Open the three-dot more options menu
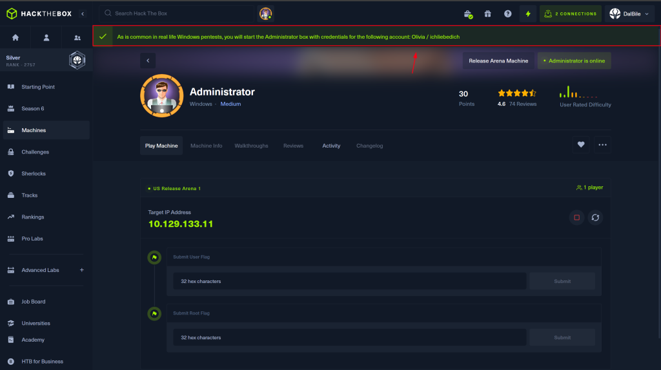Image resolution: width=661 pixels, height=370 pixels. (602, 145)
